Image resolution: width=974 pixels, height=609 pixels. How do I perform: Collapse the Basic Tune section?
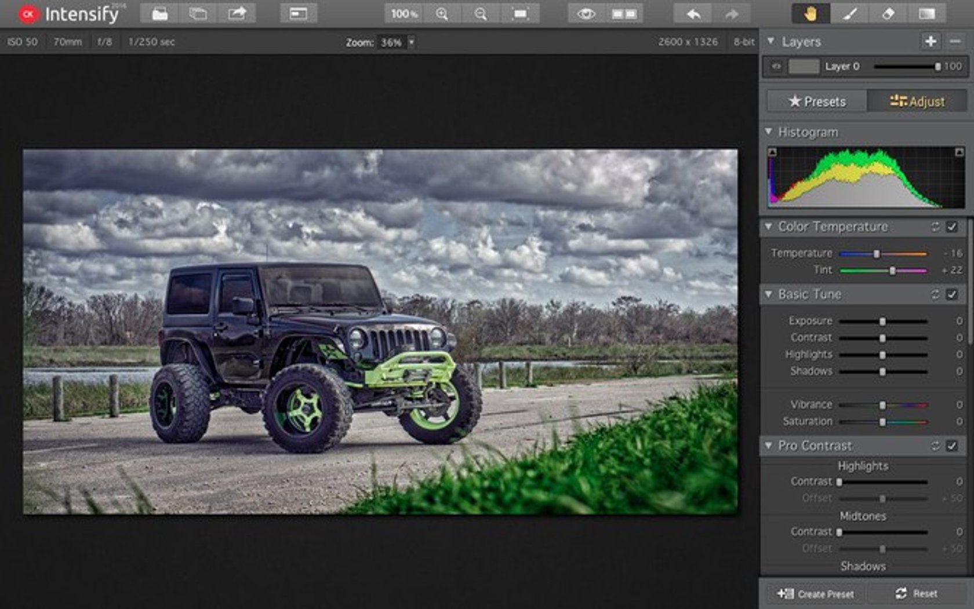(x=769, y=294)
